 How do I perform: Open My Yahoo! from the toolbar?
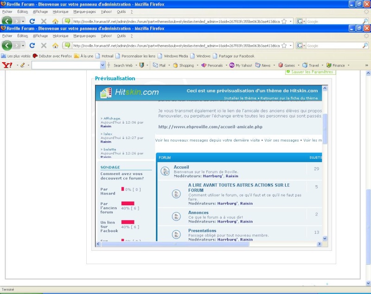[x=241, y=65]
